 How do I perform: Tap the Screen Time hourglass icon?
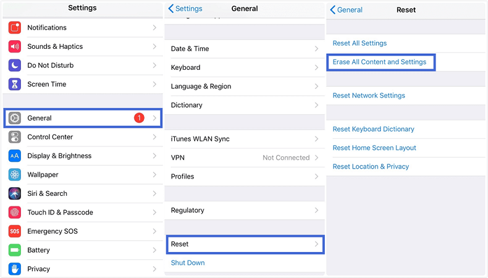(x=15, y=84)
